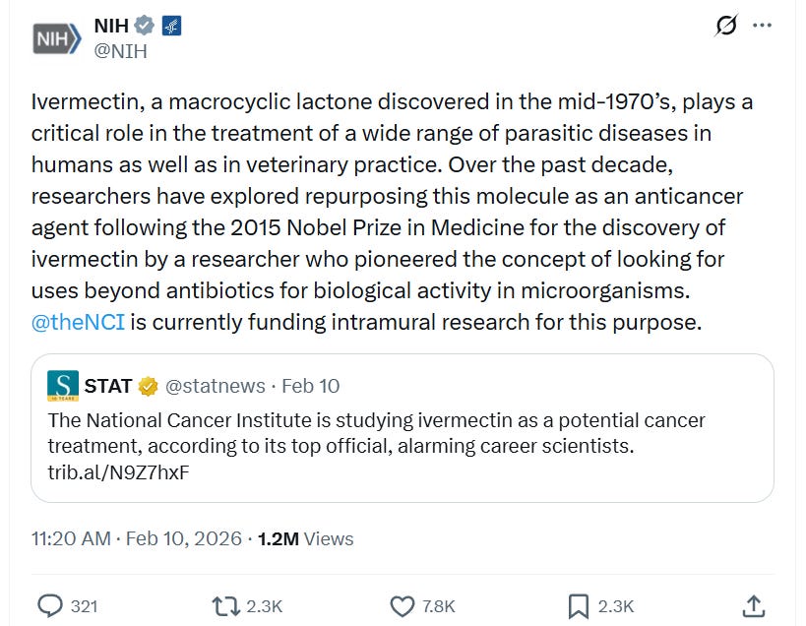Click the blue verified checkmark badge
The image size is (806, 626).
145,26
